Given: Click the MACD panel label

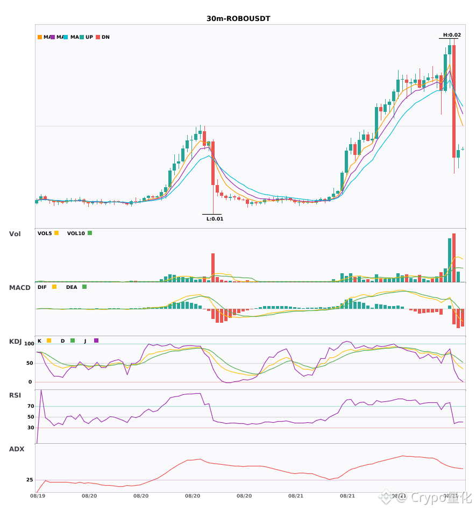Looking at the screenshot, I should [20, 288].
